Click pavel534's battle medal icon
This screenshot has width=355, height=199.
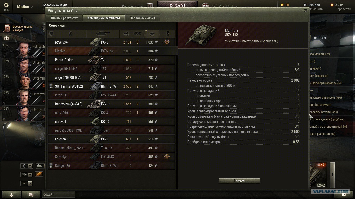pos(167,42)
